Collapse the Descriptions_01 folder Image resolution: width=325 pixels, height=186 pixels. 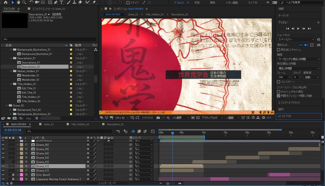click(x=11, y=58)
